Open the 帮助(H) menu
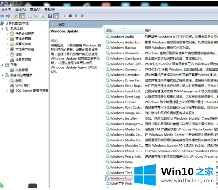This screenshot has height=190, width=218. point(49,9)
